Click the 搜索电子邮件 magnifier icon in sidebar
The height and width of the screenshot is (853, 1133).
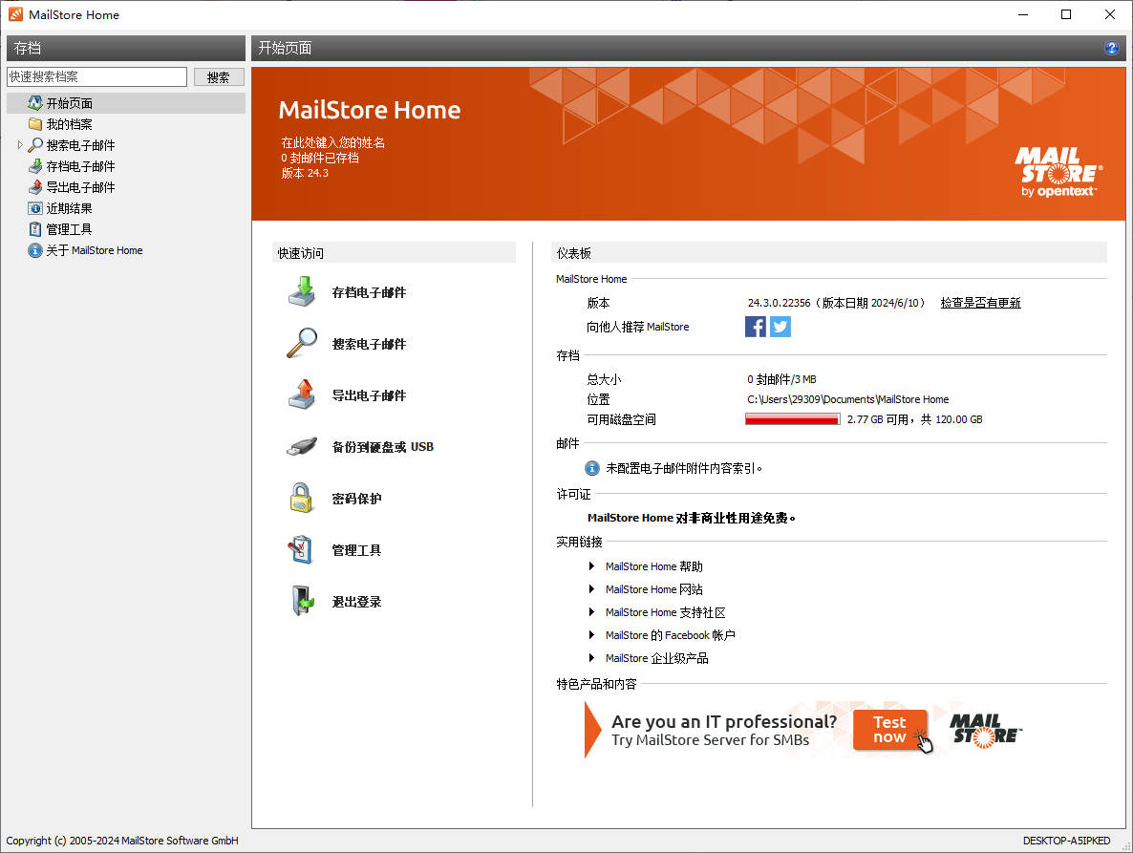pyautogui.click(x=34, y=144)
